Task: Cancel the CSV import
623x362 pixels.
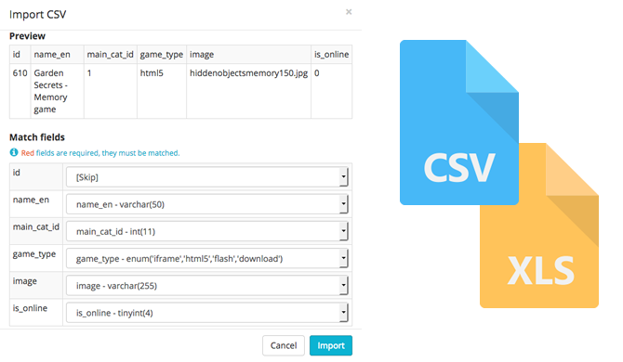Action: 284,345
